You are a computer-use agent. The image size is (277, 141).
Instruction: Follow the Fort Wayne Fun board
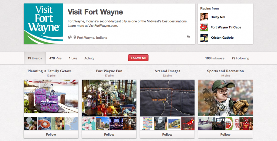(109, 135)
